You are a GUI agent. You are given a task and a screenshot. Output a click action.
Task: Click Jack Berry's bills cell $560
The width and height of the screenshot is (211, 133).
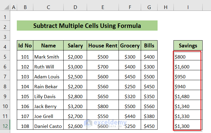coord(149,106)
